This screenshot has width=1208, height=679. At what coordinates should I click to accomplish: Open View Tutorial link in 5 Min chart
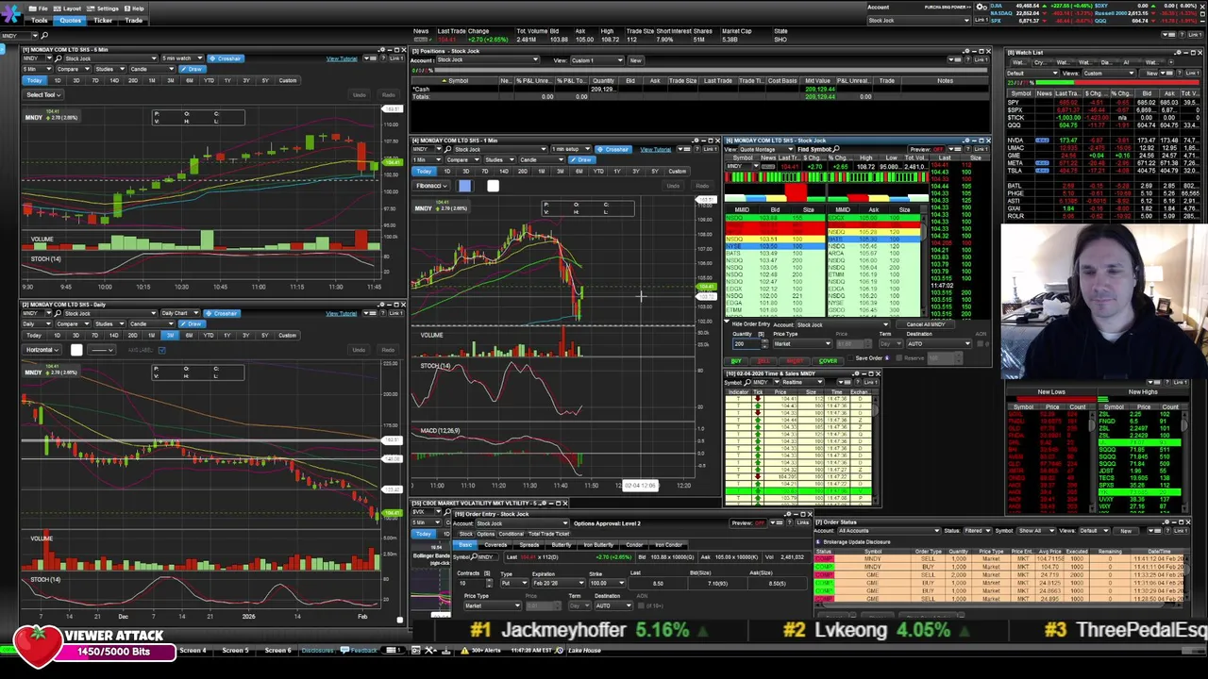pos(342,58)
